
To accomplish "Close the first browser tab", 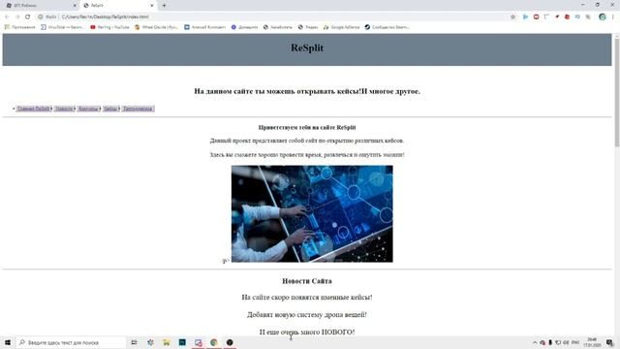I will (75, 6).
